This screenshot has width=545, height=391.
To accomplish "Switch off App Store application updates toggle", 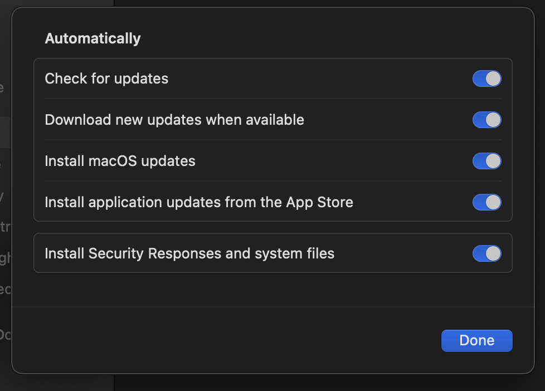I will (x=486, y=202).
